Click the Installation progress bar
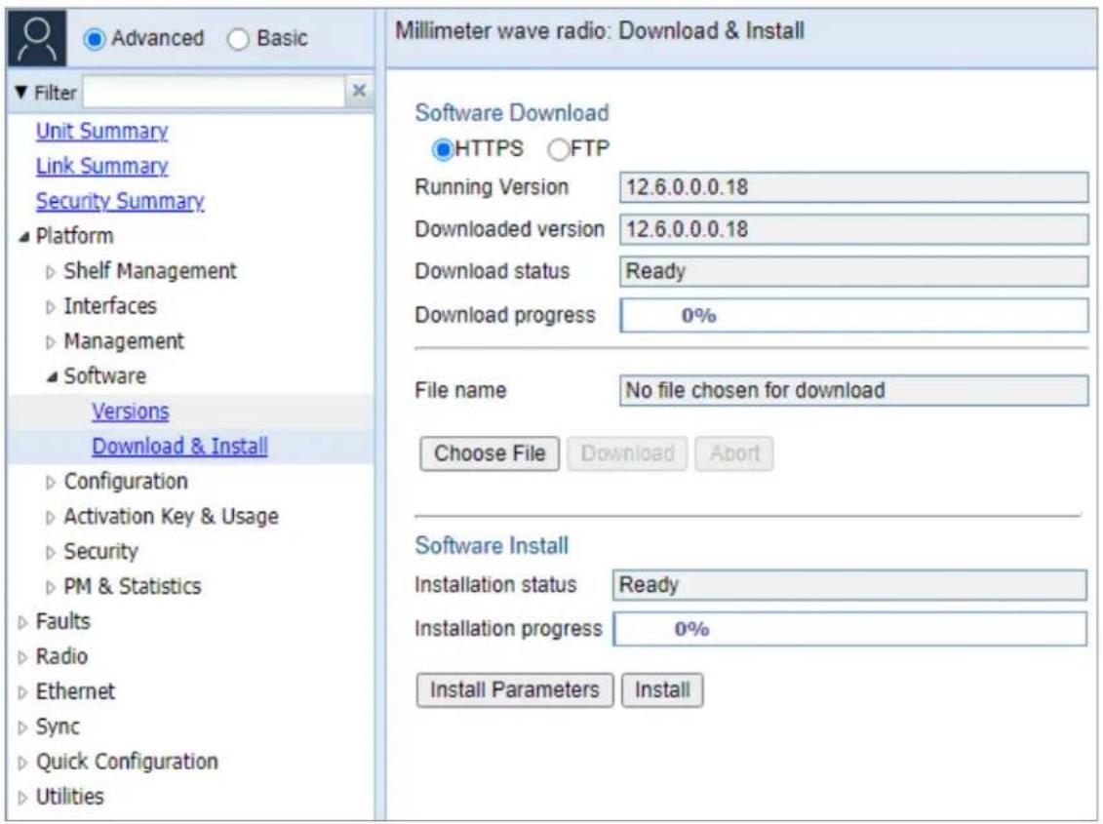This screenshot has height=824, width=1103. click(x=849, y=629)
